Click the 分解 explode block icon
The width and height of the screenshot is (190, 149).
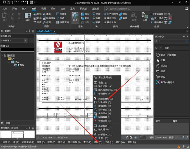[96, 18]
